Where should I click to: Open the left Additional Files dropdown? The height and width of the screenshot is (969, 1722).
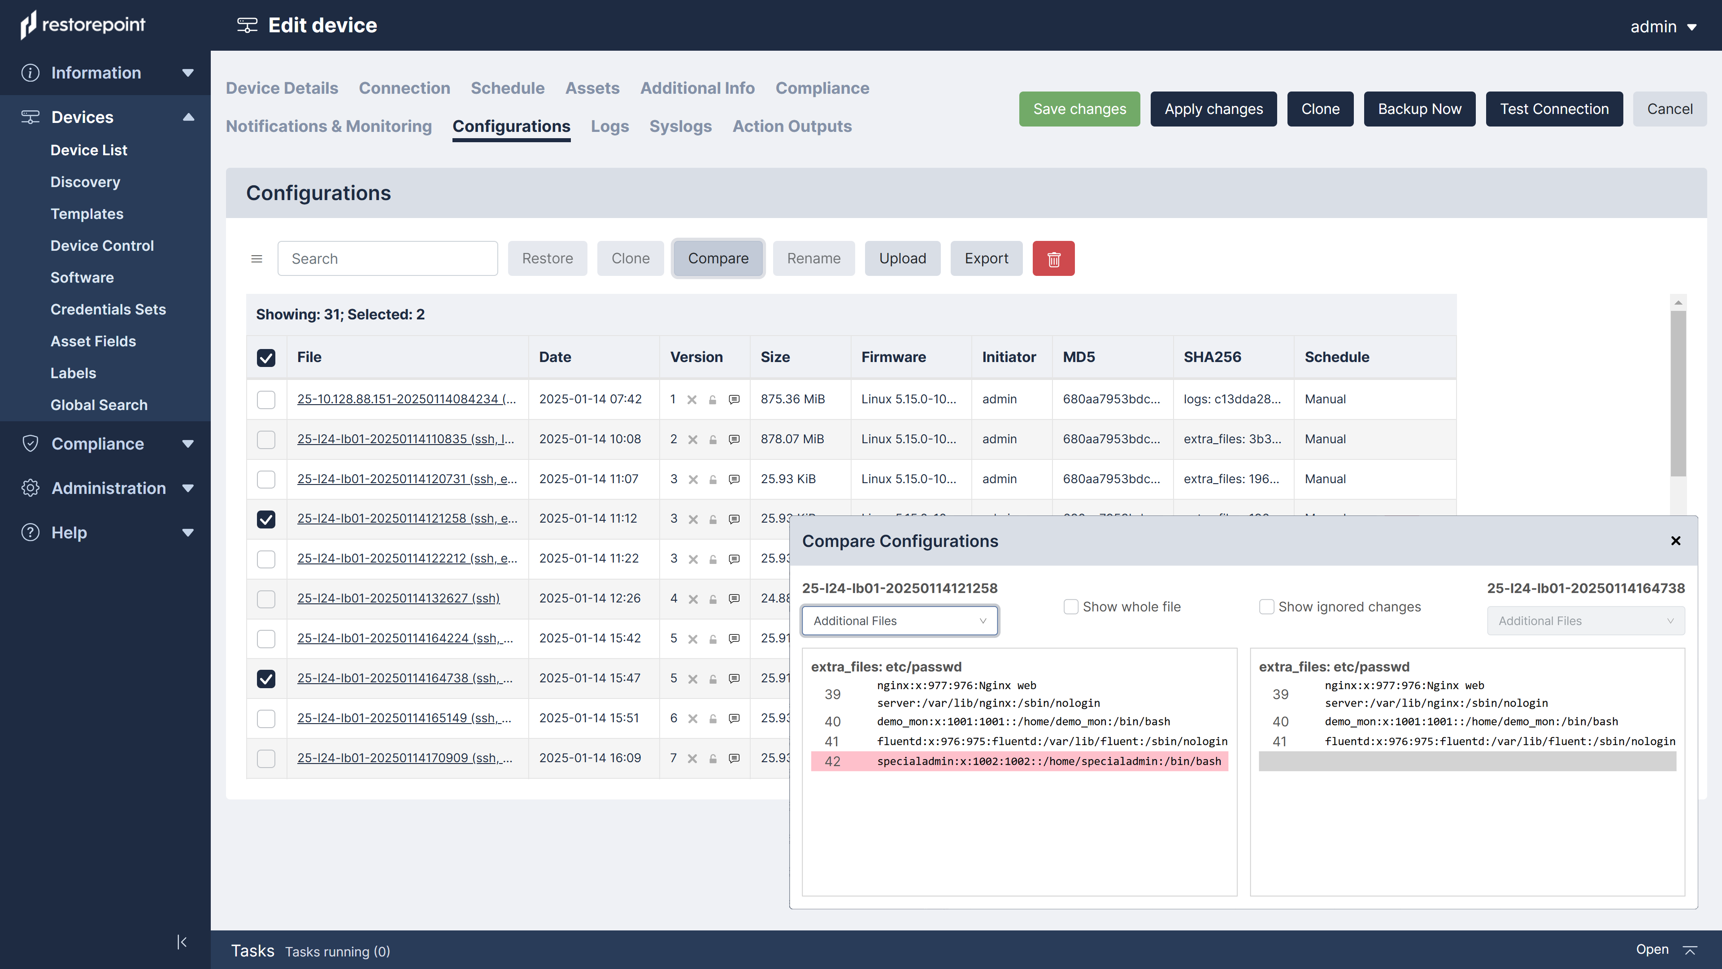(x=900, y=620)
